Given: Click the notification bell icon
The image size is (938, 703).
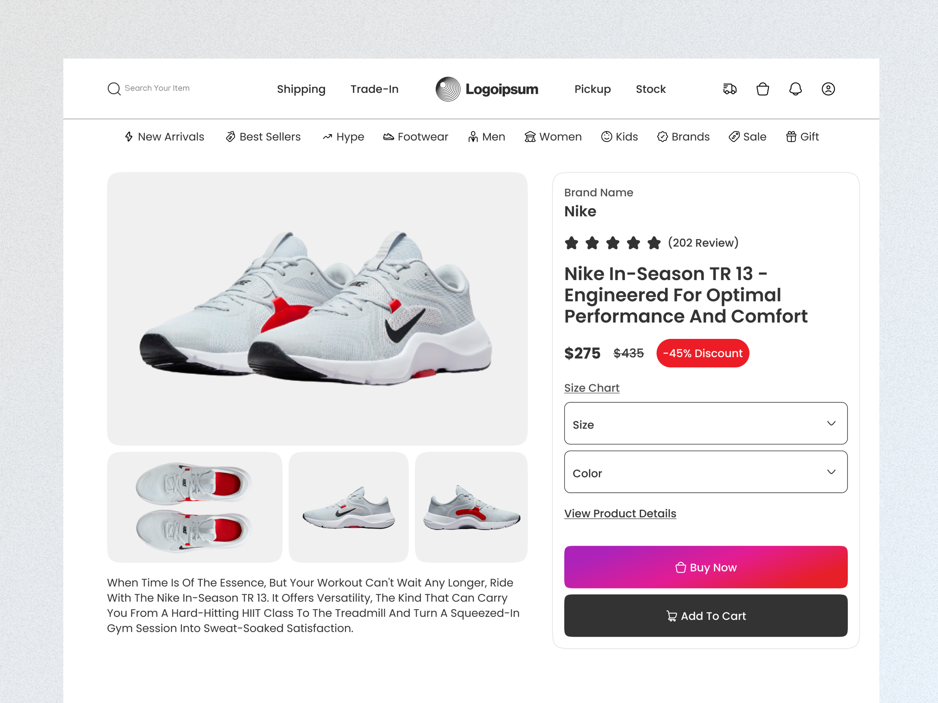Looking at the screenshot, I should [795, 89].
